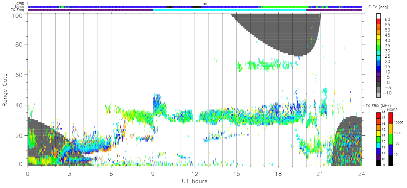Click the 80 tick on Range Gate axis
The width and height of the screenshot is (407, 188).
coord(20,44)
